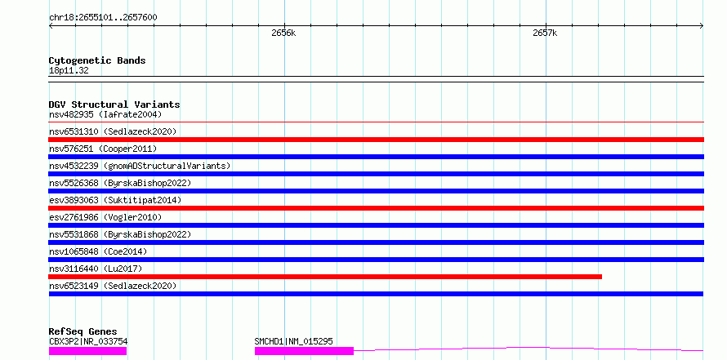Click the 2656k ruler position label
Screen dimensions: 727x360
(x=283, y=33)
